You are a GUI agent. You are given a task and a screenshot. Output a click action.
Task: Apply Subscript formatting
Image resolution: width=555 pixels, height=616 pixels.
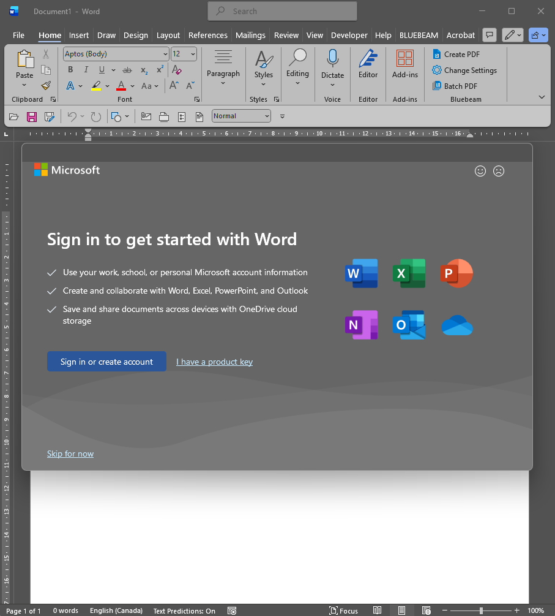[143, 70]
